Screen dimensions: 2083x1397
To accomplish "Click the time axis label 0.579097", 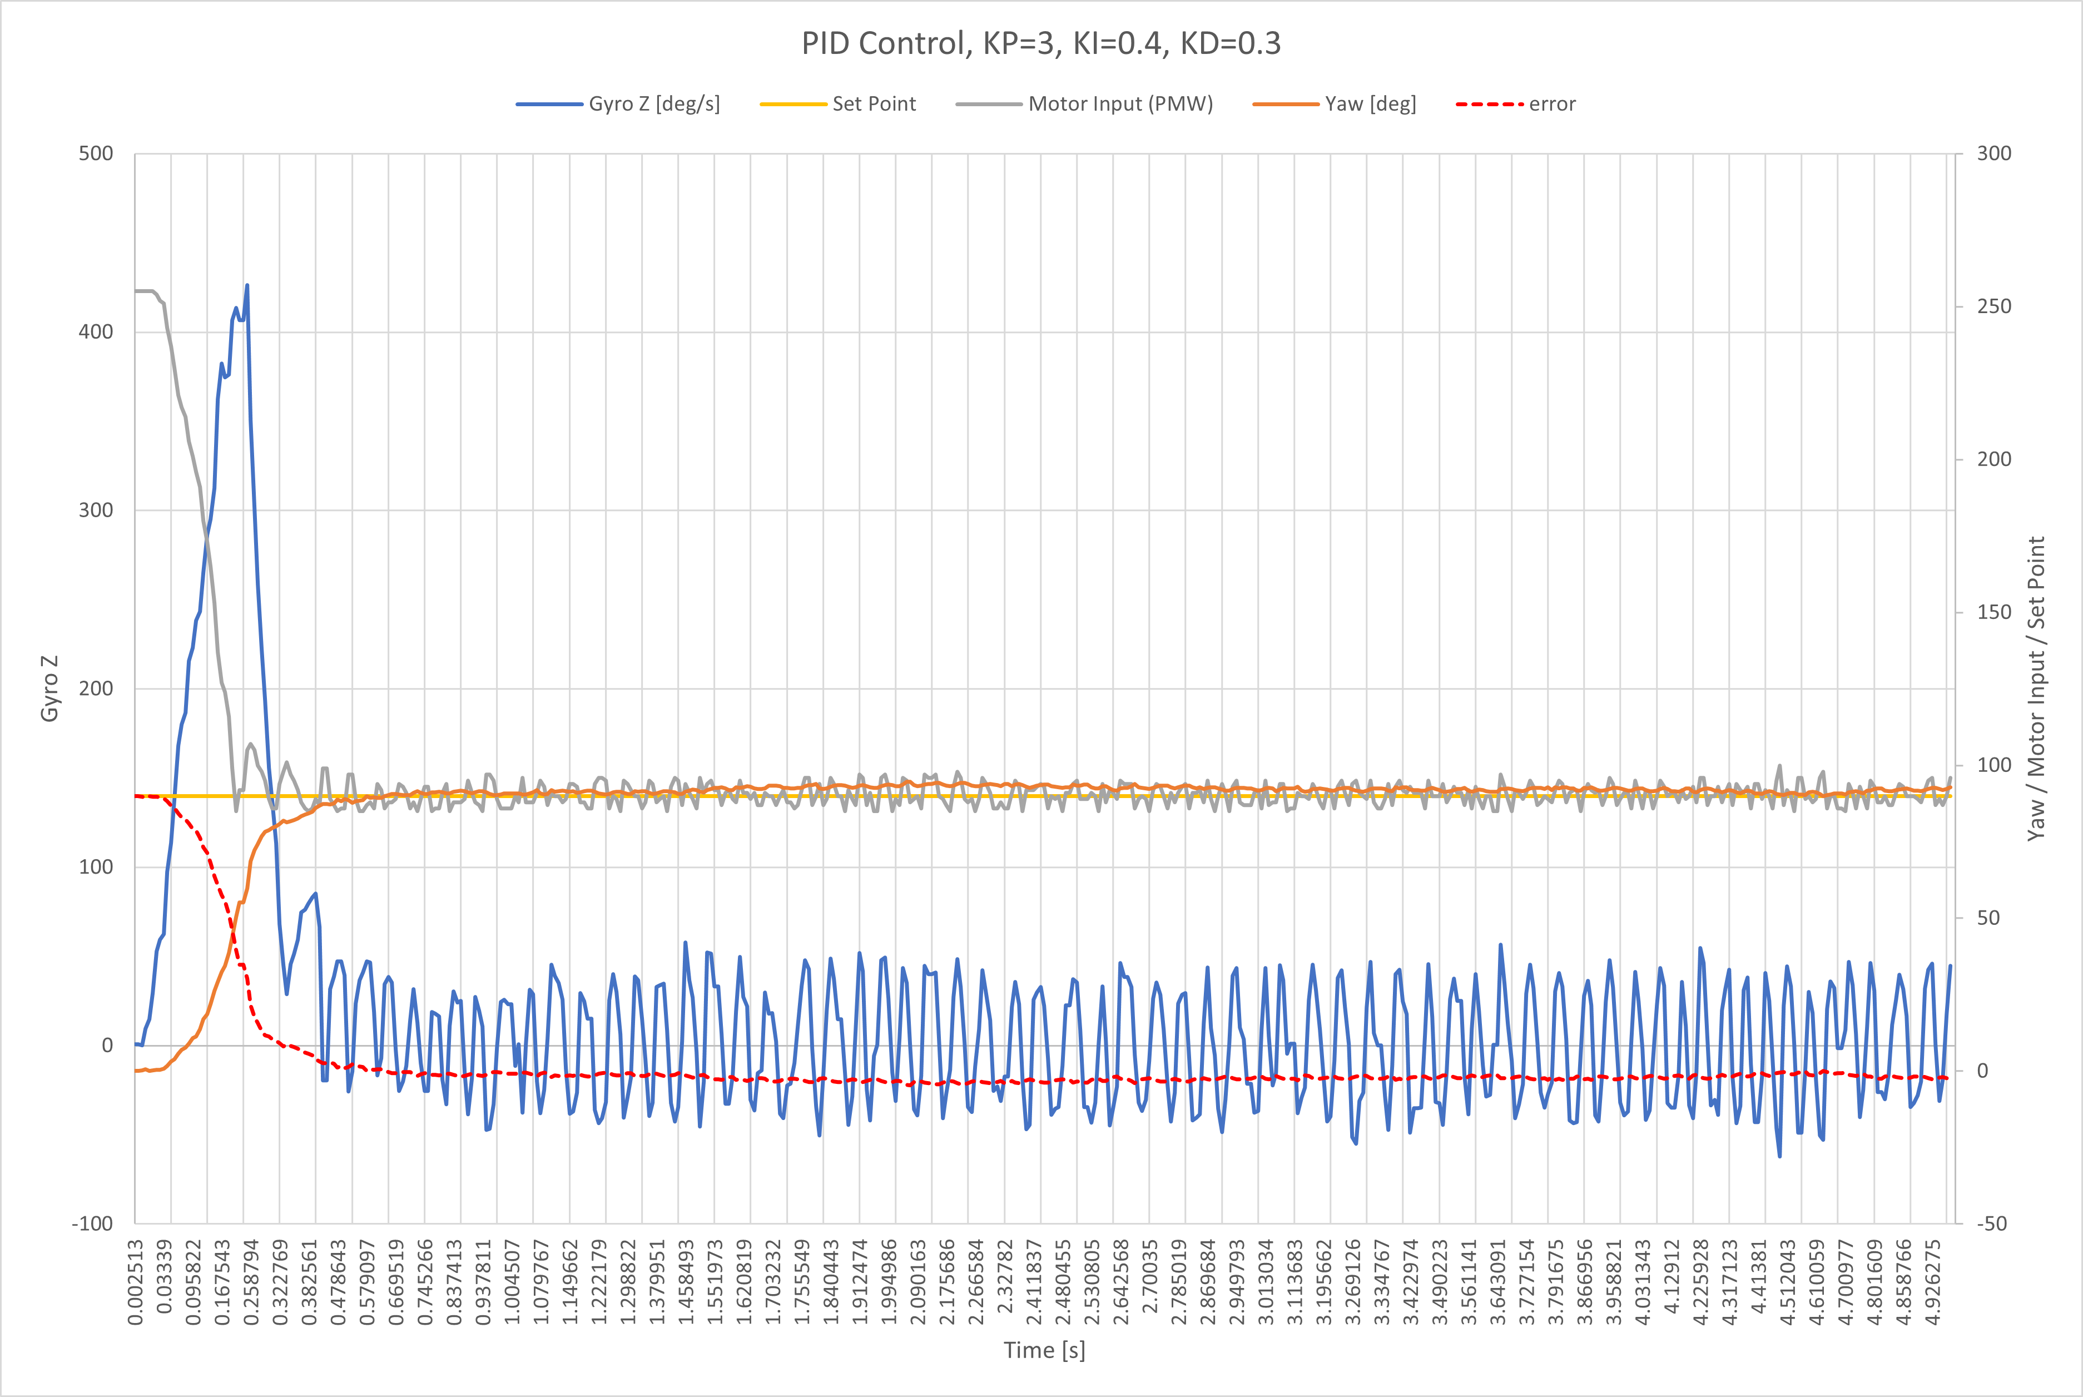I will (367, 1282).
